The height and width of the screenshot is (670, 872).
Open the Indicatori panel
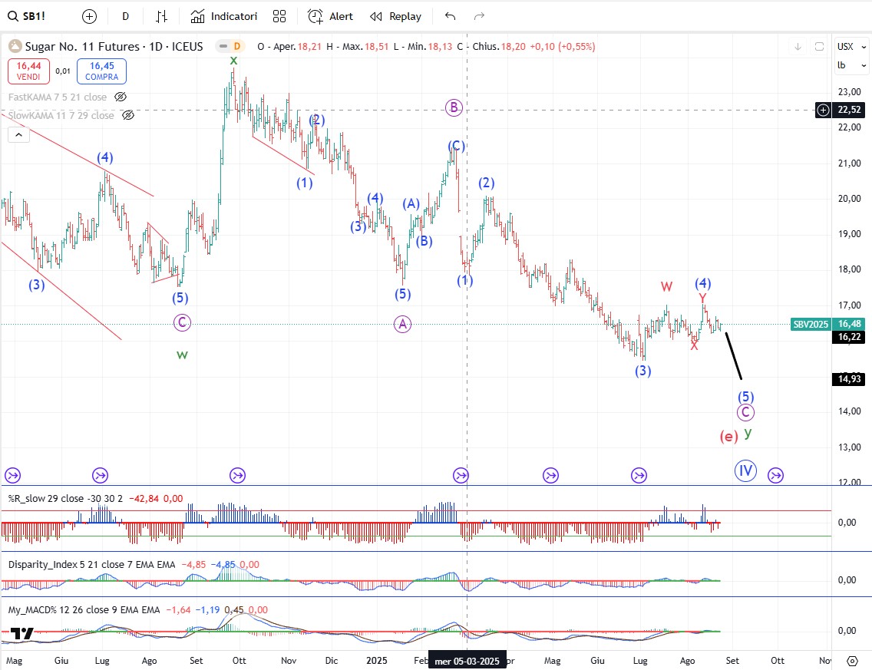(224, 16)
